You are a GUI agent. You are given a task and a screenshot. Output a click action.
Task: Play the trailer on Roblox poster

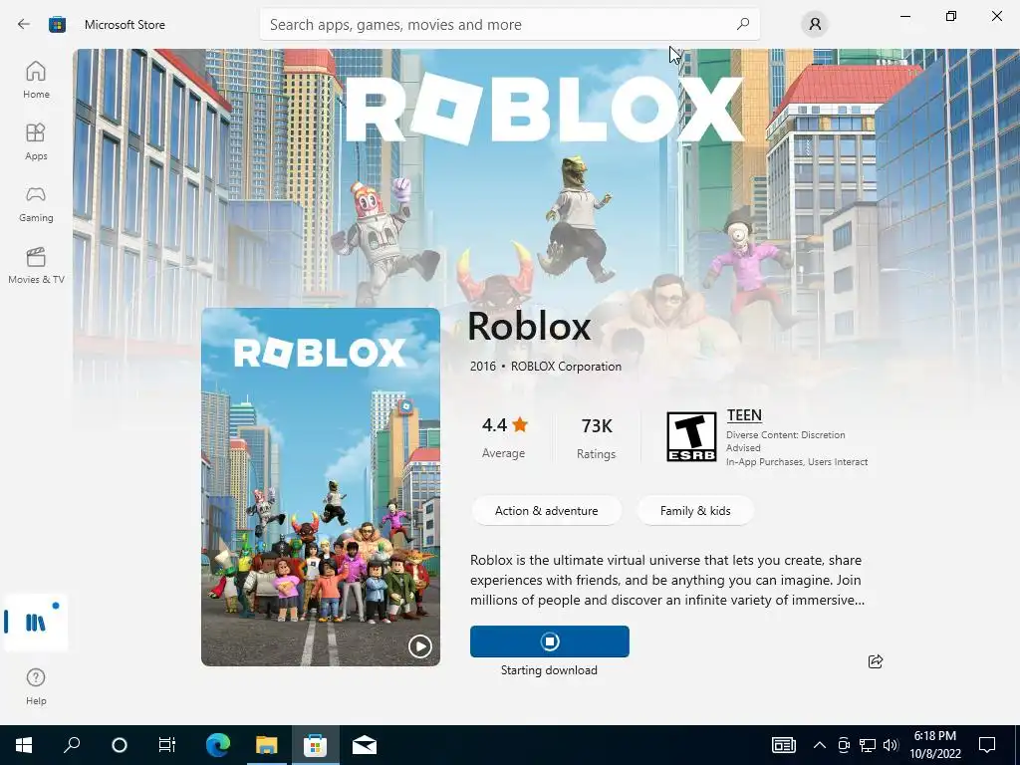pos(419,645)
